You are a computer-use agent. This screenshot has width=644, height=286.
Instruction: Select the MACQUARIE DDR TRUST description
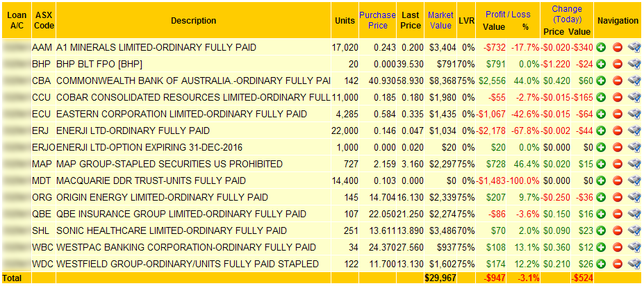151,180
